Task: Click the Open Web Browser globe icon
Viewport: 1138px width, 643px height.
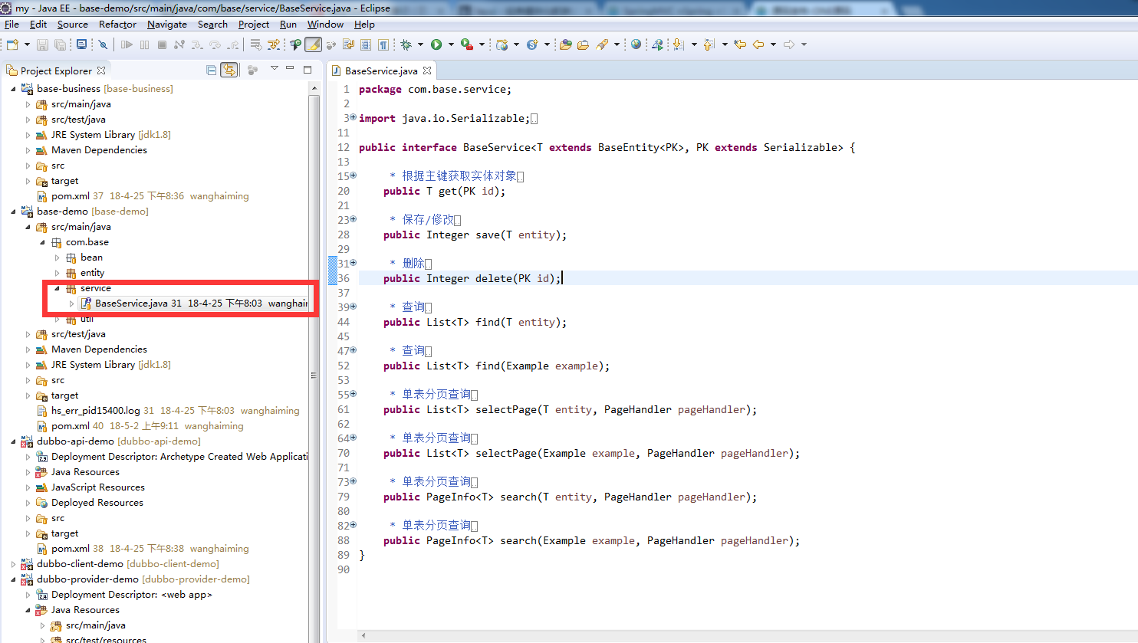Action: point(636,44)
